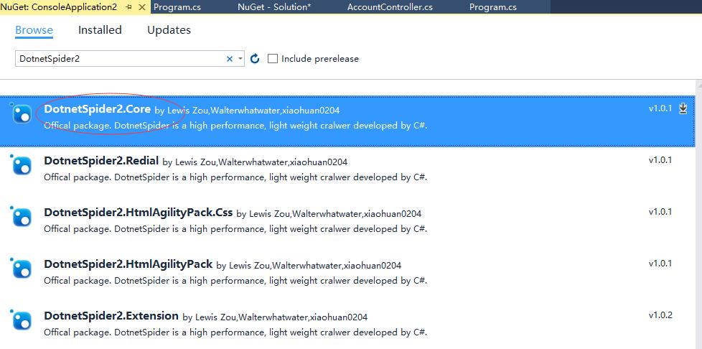Screen dimensions: 702x349
Task: Open the last Program.cs document tab
Action: tap(493, 7)
